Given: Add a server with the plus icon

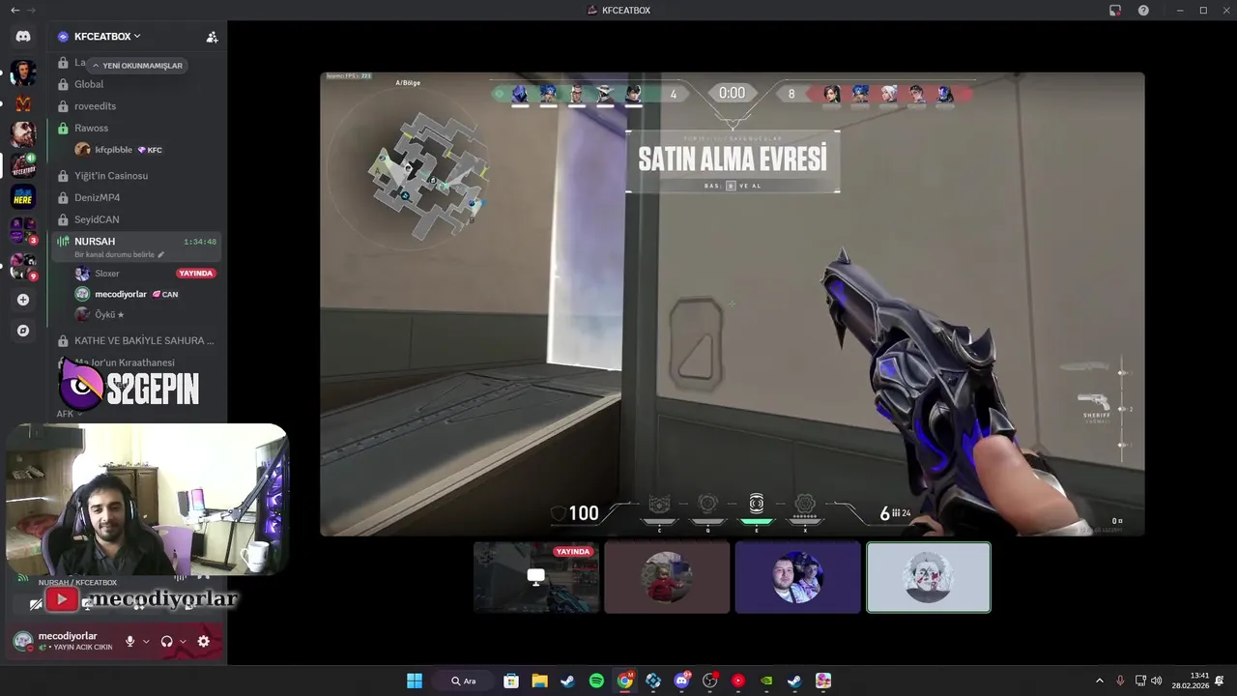Looking at the screenshot, I should click(23, 300).
